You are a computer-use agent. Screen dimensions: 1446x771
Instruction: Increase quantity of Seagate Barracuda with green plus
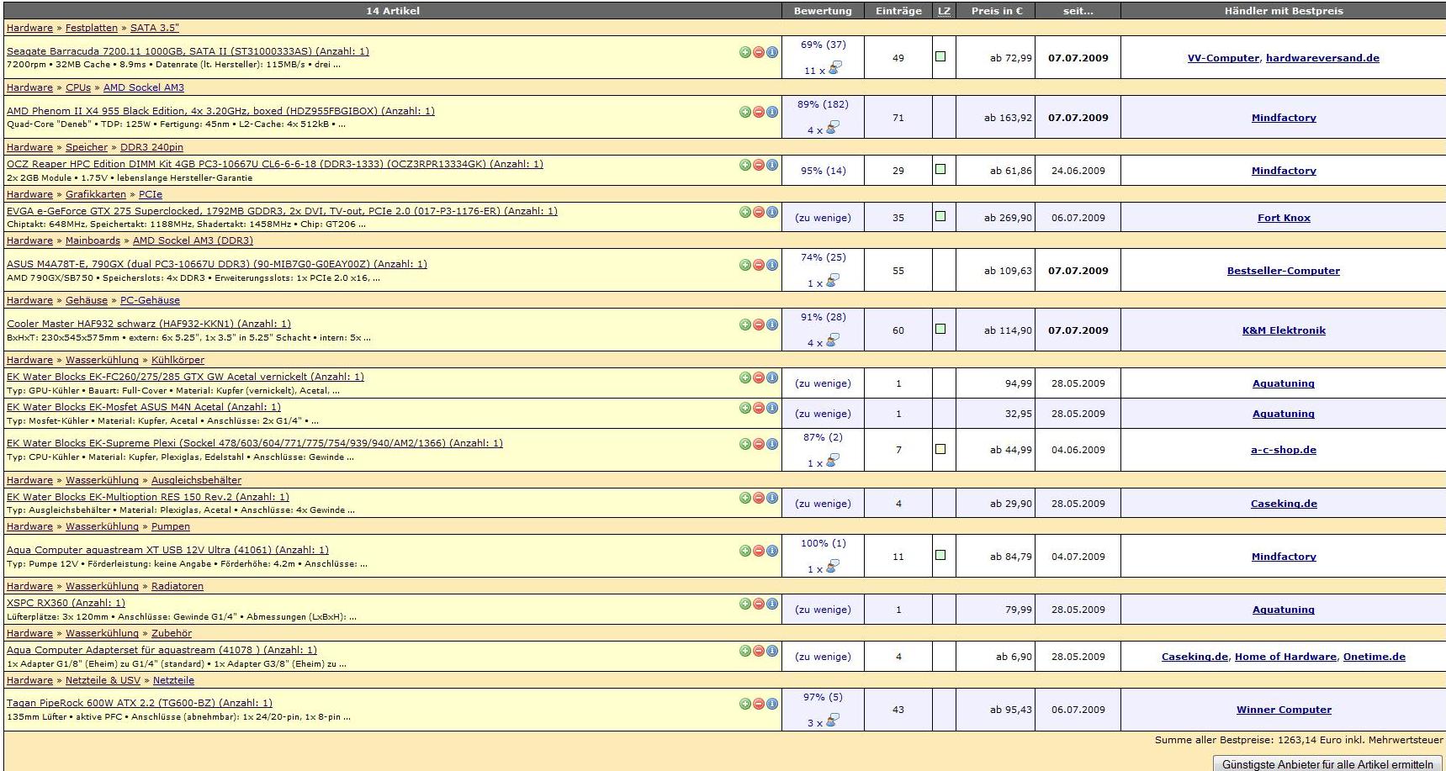click(x=745, y=52)
